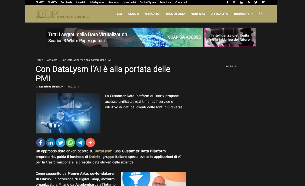
Task: Open the Cloud section
Action: tap(133, 14)
